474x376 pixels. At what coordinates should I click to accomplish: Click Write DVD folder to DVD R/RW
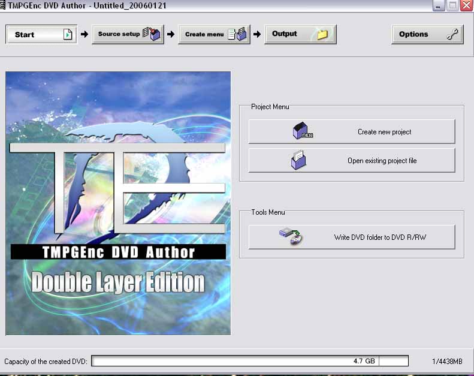coord(352,237)
